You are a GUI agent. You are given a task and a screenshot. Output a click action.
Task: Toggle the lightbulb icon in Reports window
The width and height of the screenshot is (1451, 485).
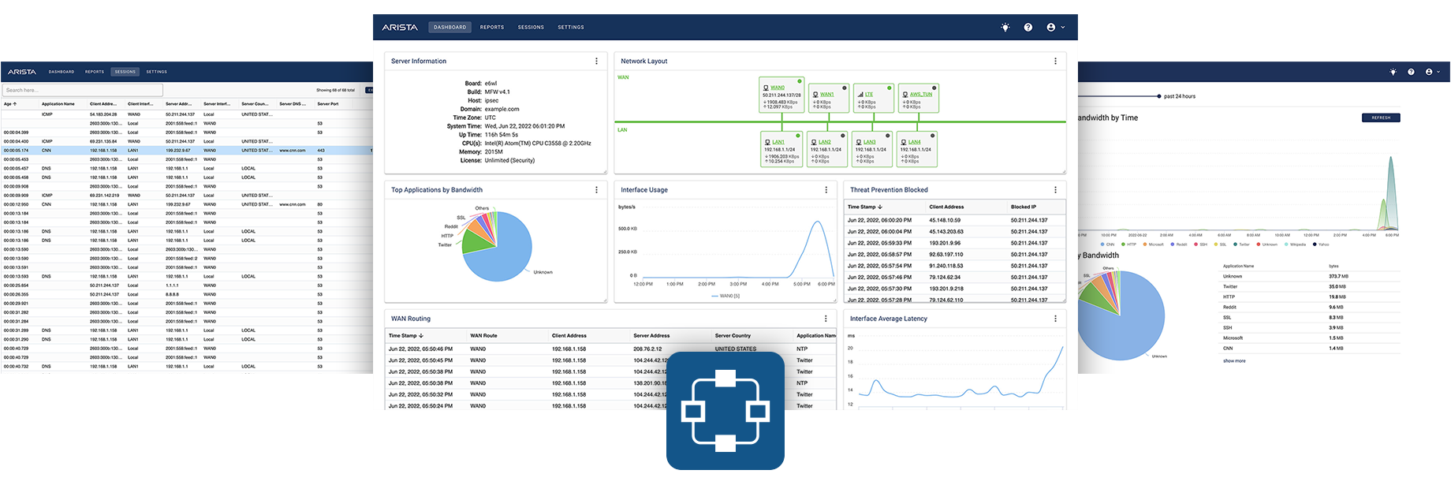1393,72
